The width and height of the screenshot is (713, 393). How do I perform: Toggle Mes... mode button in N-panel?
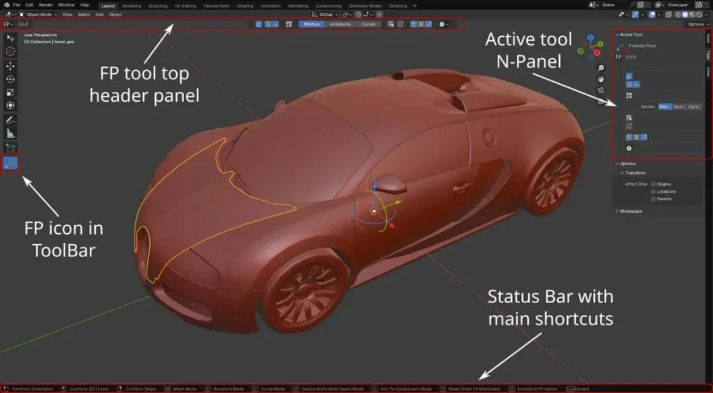coord(665,106)
